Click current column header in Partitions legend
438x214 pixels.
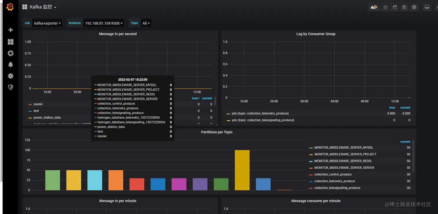[405, 142]
